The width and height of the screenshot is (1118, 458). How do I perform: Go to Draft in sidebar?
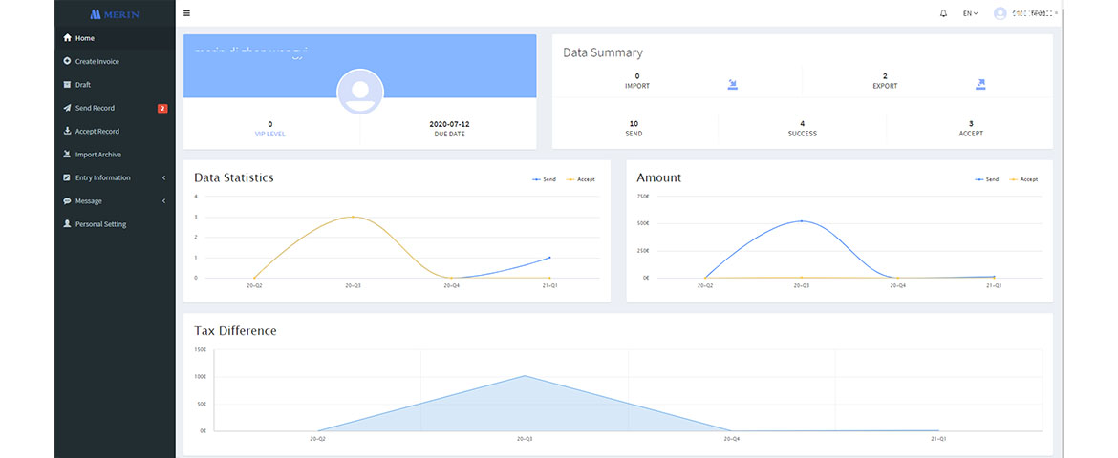(83, 85)
